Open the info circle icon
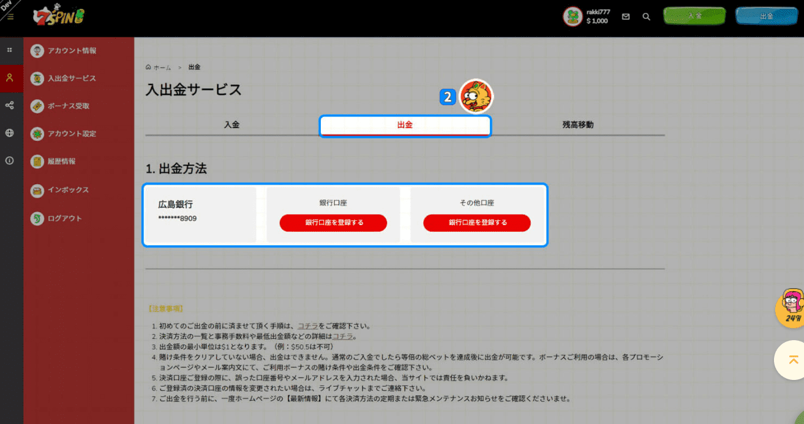The width and height of the screenshot is (804, 424). coord(10,160)
